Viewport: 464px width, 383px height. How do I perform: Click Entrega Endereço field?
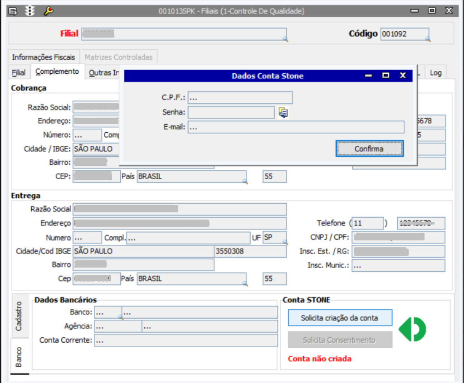point(180,223)
